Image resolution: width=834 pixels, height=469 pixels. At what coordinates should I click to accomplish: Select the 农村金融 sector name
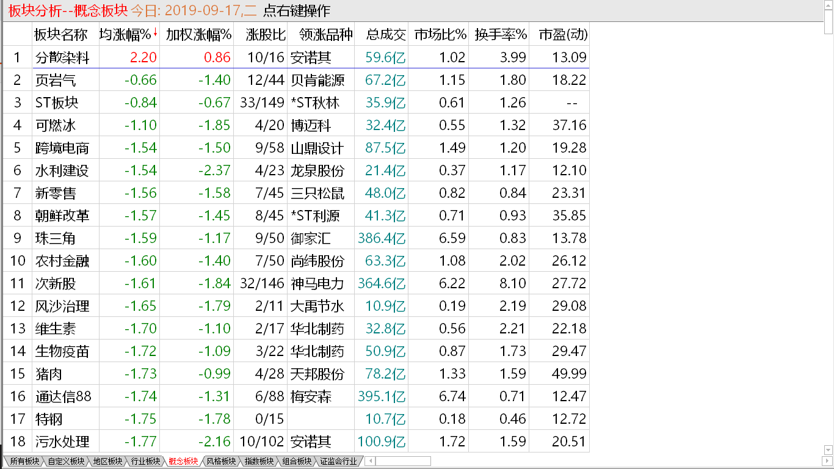point(61,261)
